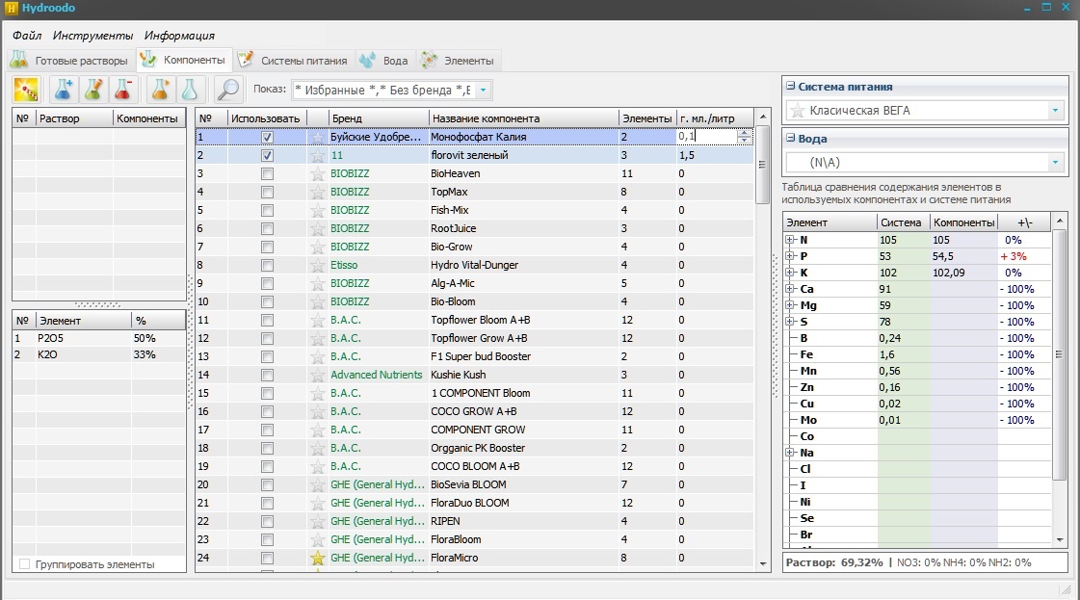The height and width of the screenshot is (600, 1080).
Task: Select the P2O5 element row
Action: (x=99, y=338)
